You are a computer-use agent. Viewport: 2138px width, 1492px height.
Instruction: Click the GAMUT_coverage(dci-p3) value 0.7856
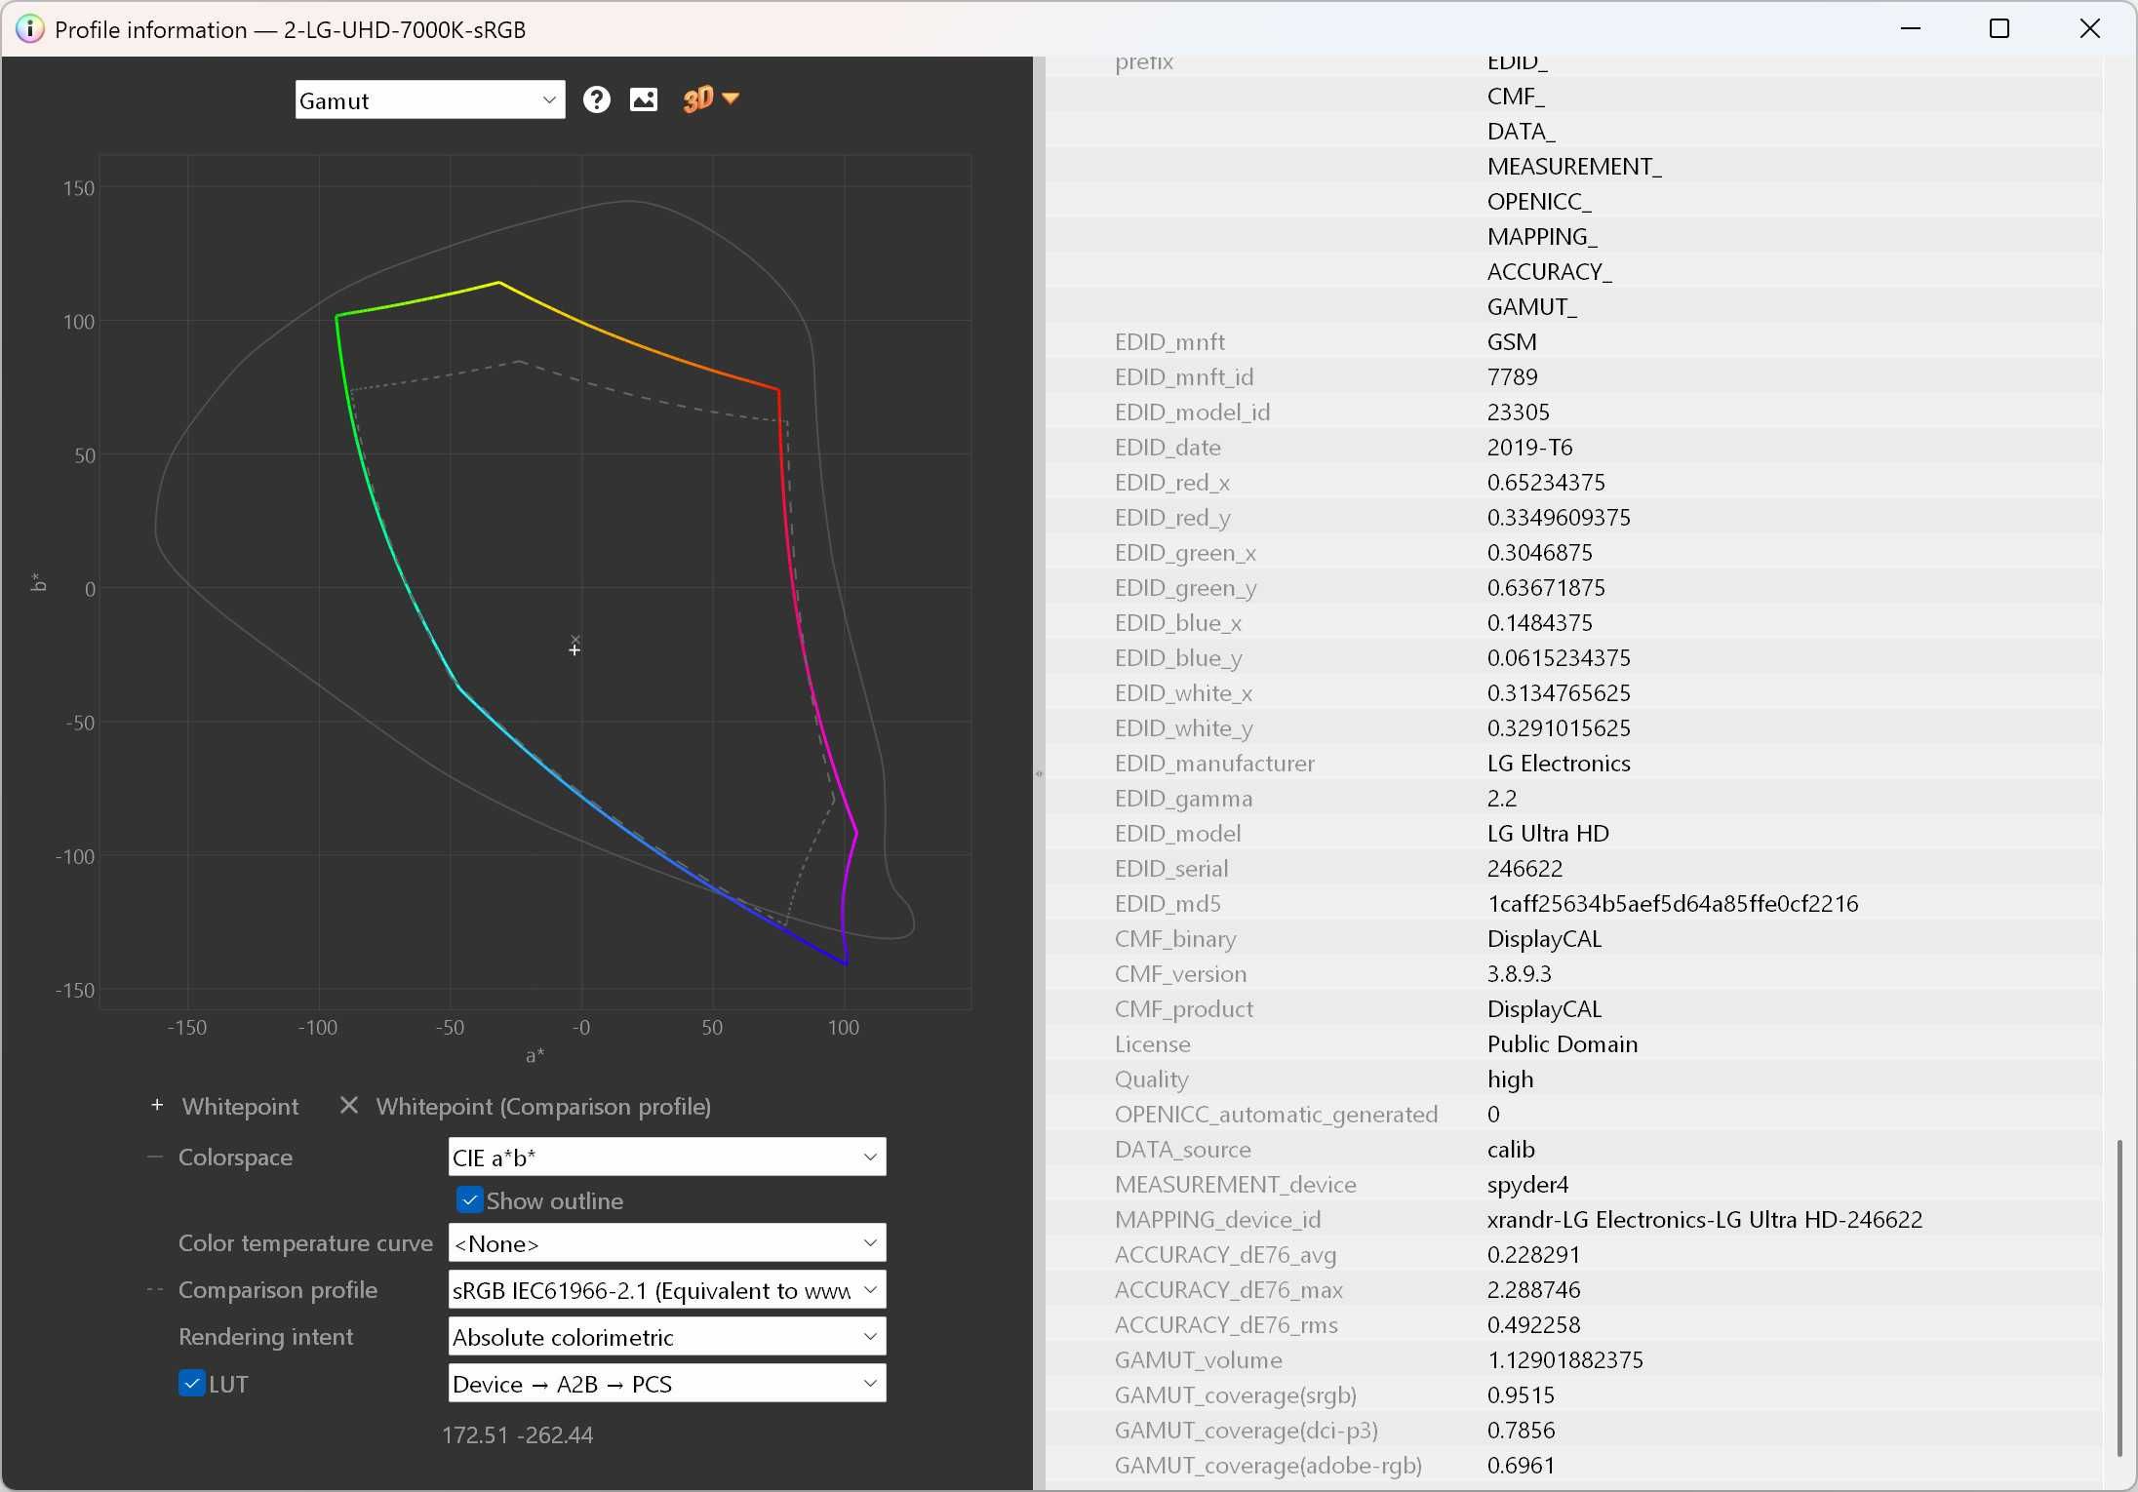click(x=1521, y=1430)
